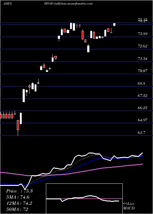The height and width of the screenshot is (214, 153).
Task: Select the 66.25 price level label
Action: [x=143, y=108]
